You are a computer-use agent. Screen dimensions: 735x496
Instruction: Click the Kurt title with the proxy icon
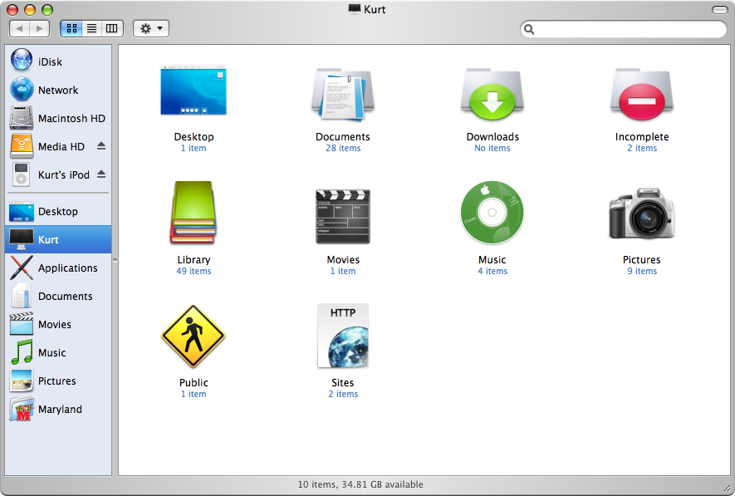367,9
